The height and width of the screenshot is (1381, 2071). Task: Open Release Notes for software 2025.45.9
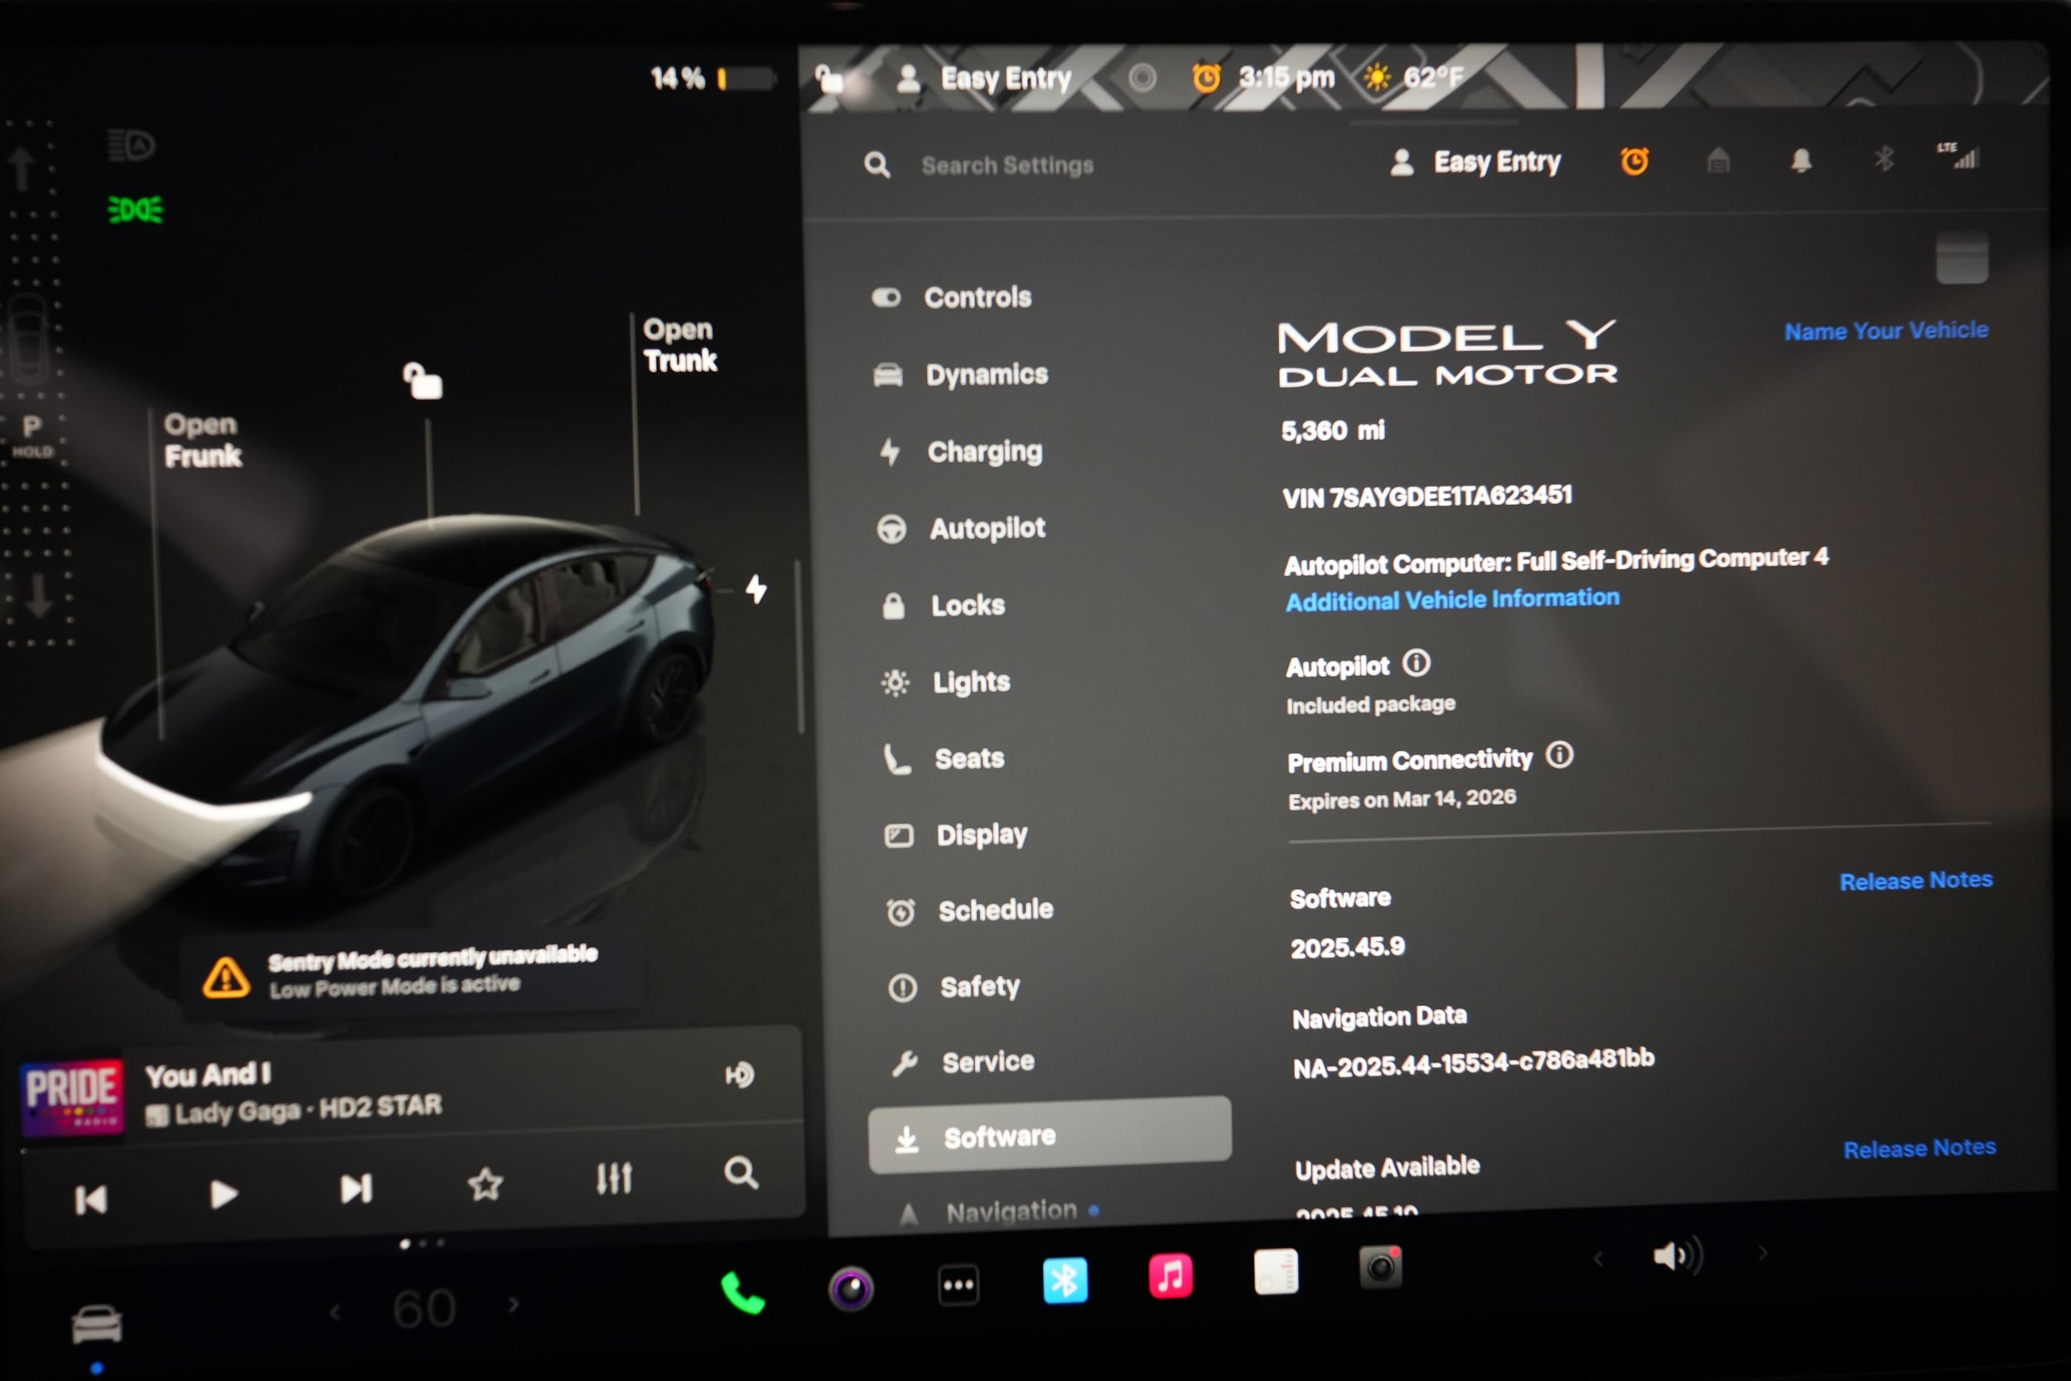click(x=1916, y=880)
